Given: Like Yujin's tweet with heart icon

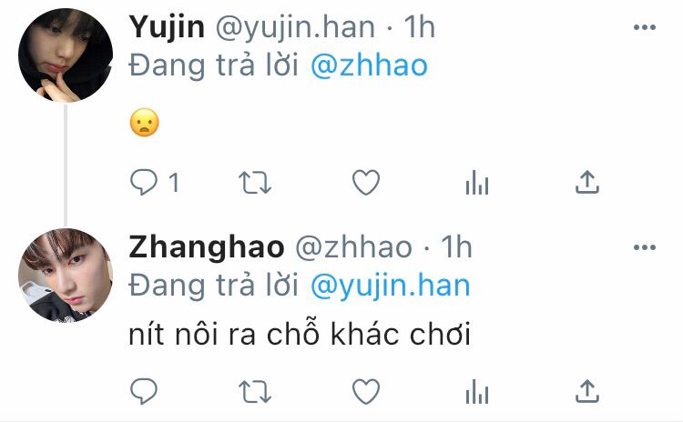Looking at the screenshot, I should point(366,182).
